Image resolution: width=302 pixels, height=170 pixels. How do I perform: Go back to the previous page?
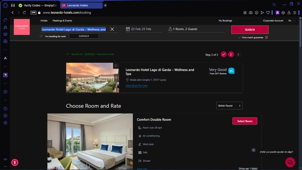pyautogui.click(x=13, y=13)
